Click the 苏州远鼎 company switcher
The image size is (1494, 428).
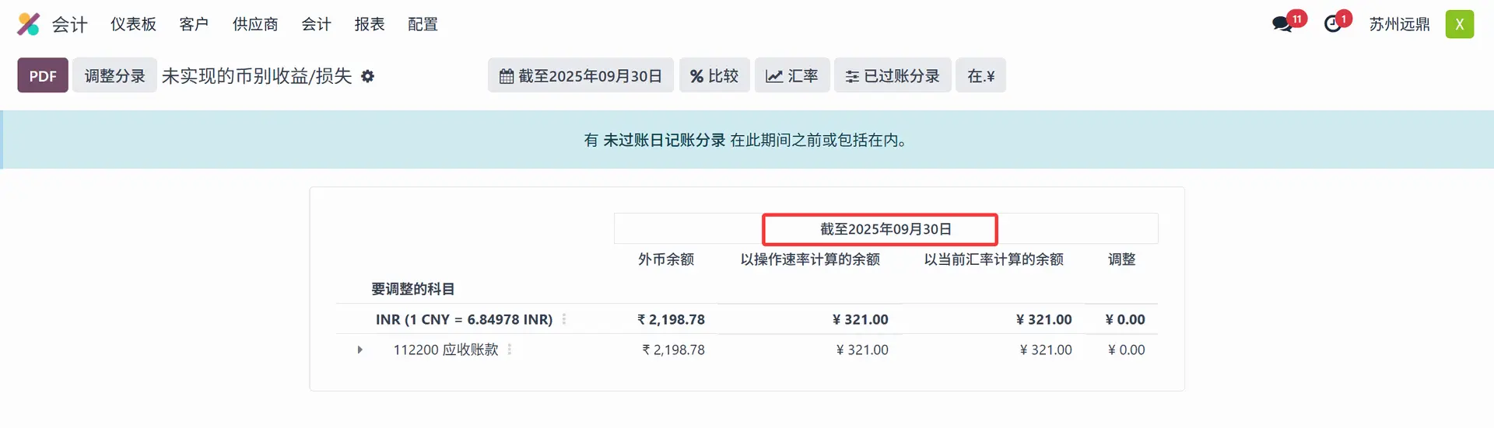coord(1399,24)
